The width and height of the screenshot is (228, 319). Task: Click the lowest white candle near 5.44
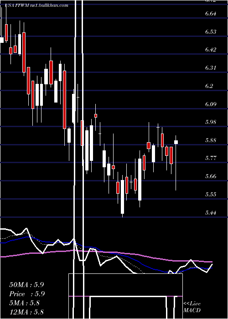[122, 197]
